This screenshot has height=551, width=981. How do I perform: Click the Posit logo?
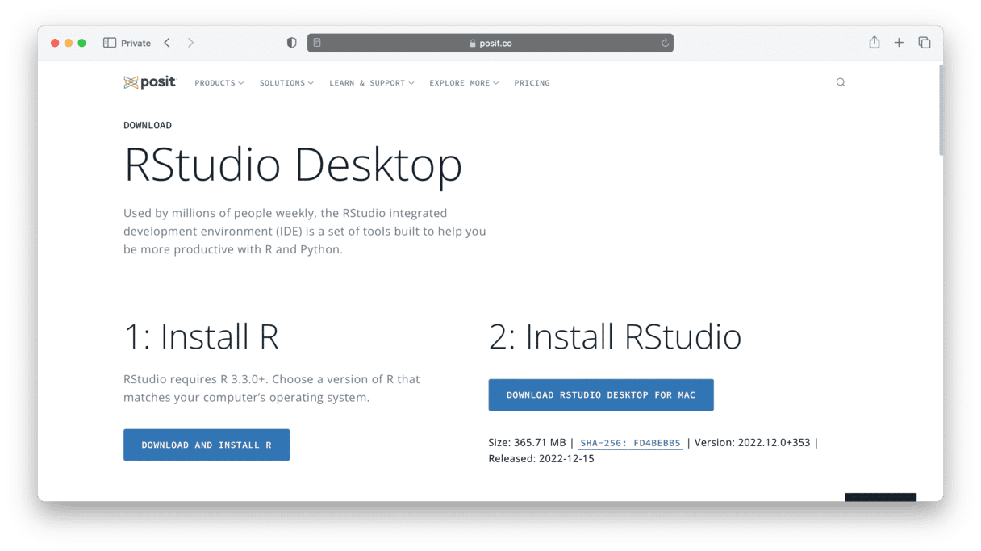[149, 82]
